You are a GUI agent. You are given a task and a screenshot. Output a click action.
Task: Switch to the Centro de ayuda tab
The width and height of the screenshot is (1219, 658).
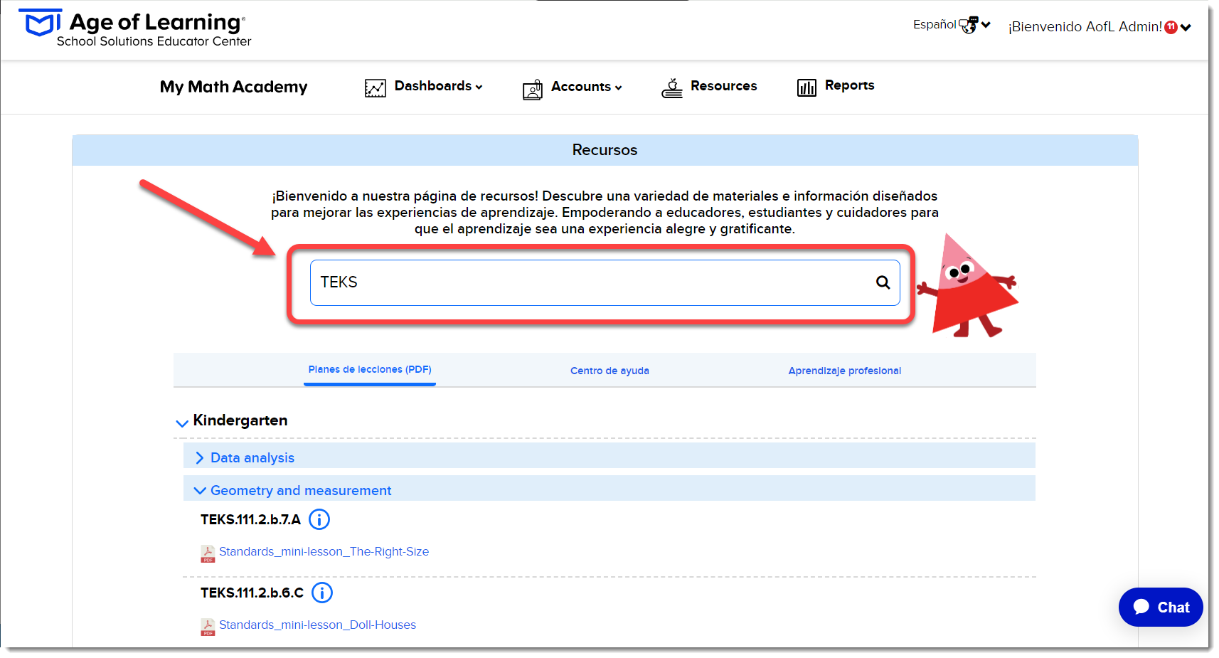609,371
